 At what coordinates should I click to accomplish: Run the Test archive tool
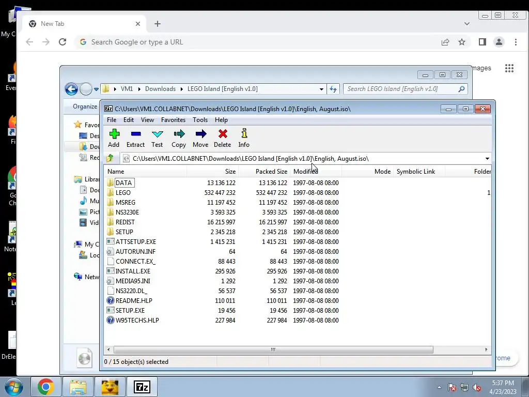[157, 138]
